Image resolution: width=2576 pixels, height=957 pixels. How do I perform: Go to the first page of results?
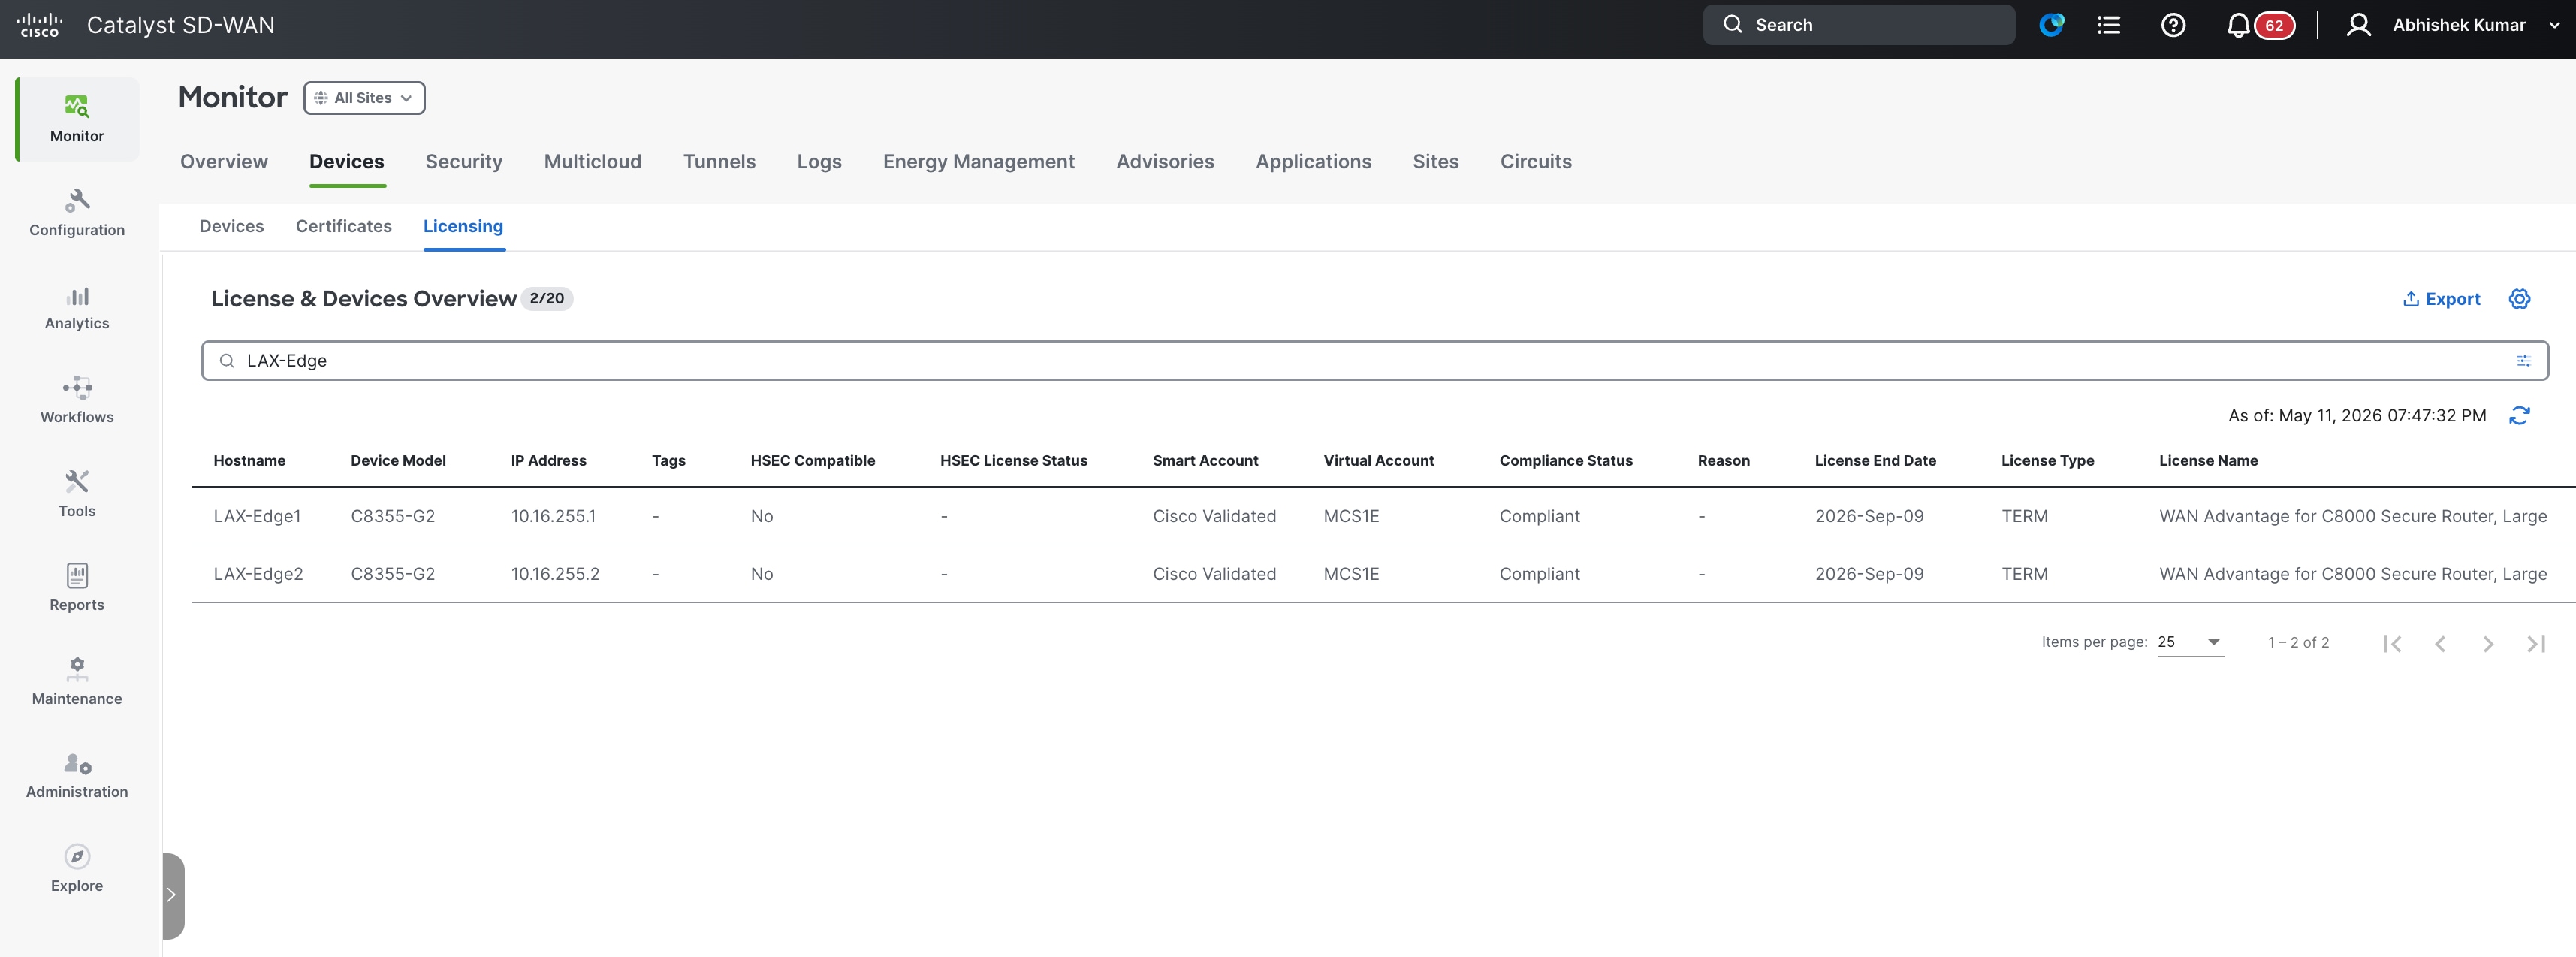coord(2392,643)
